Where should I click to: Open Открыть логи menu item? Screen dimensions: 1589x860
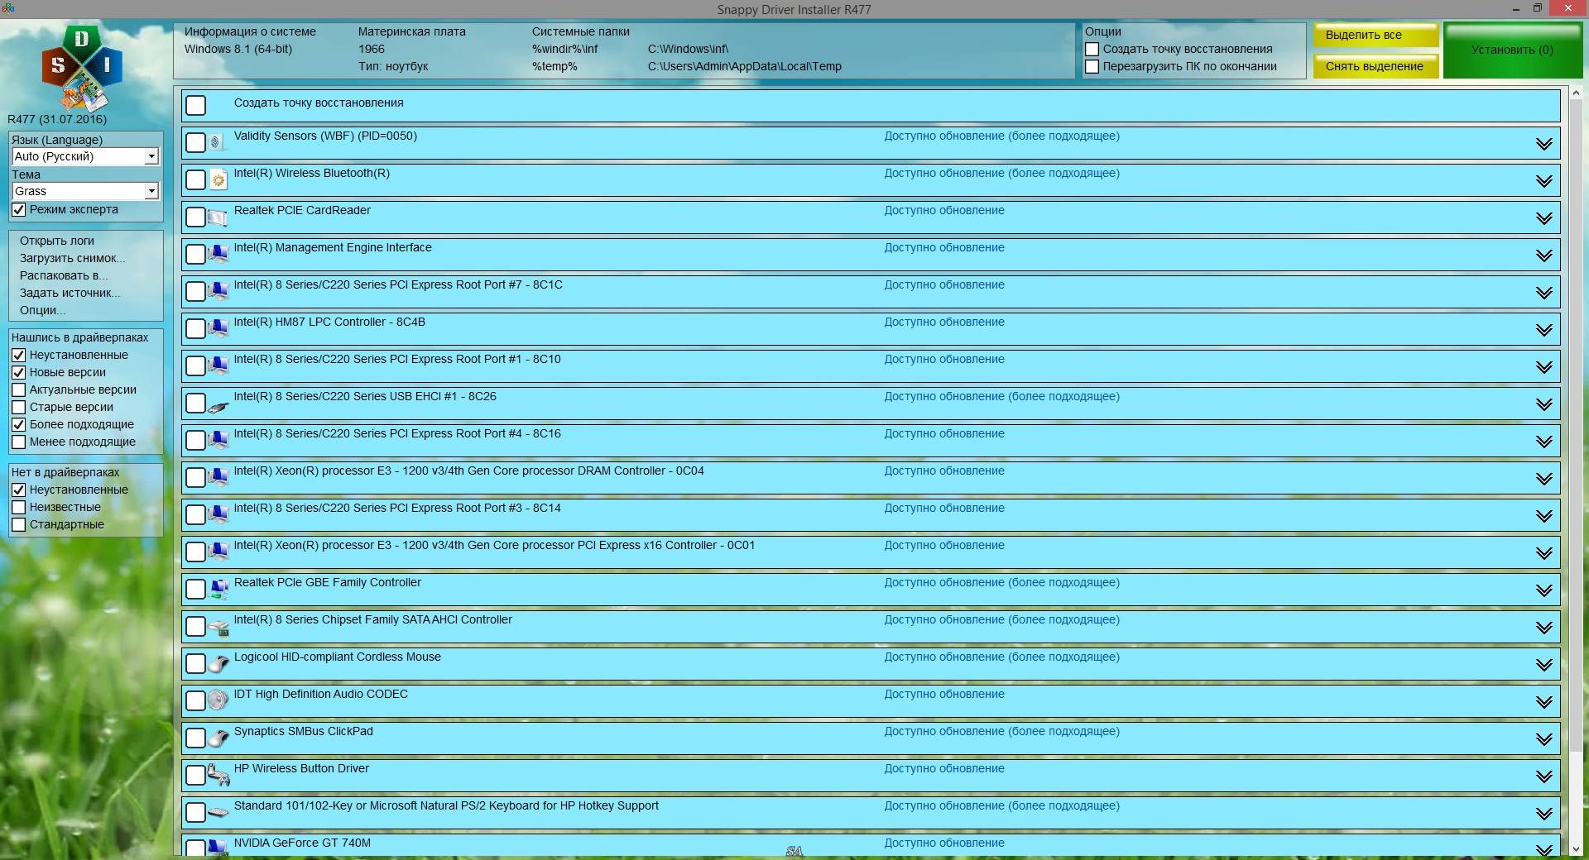click(x=57, y=241)
